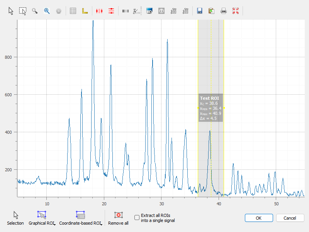
Task: Select the rectangle selection tool in toolbar
Action: click(23, 11)
